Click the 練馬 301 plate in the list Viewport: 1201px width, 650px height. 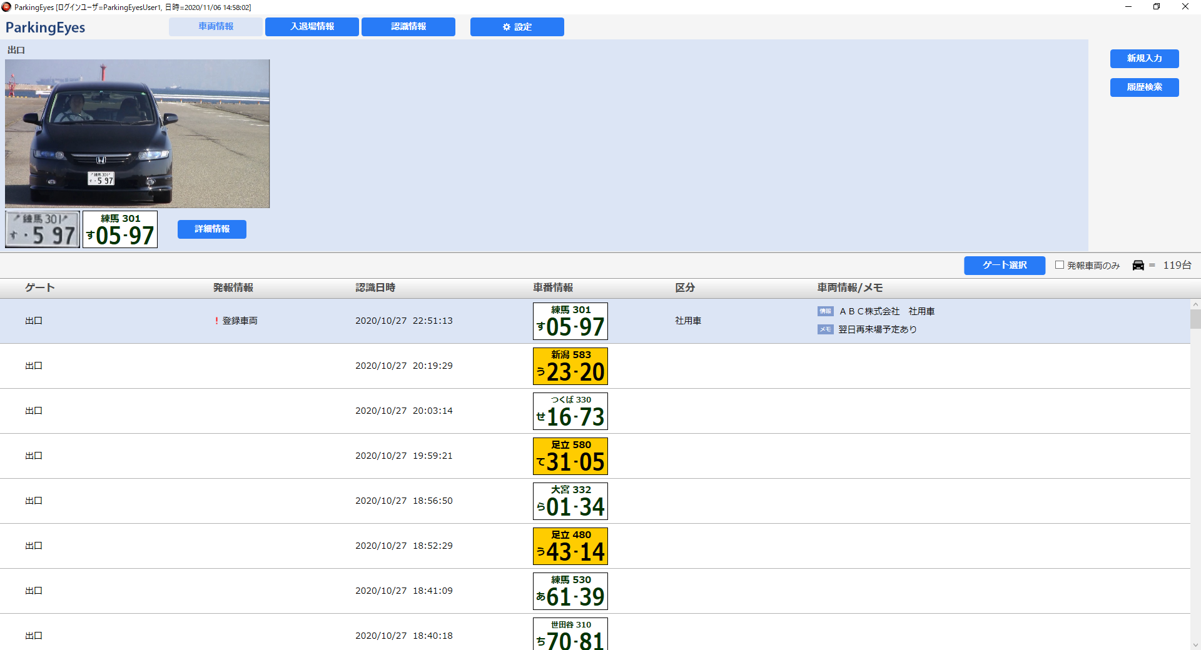click(x=570, y=321)
